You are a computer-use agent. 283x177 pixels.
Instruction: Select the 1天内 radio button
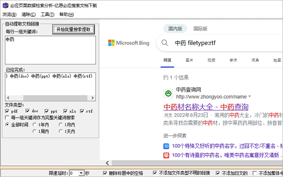61,131
